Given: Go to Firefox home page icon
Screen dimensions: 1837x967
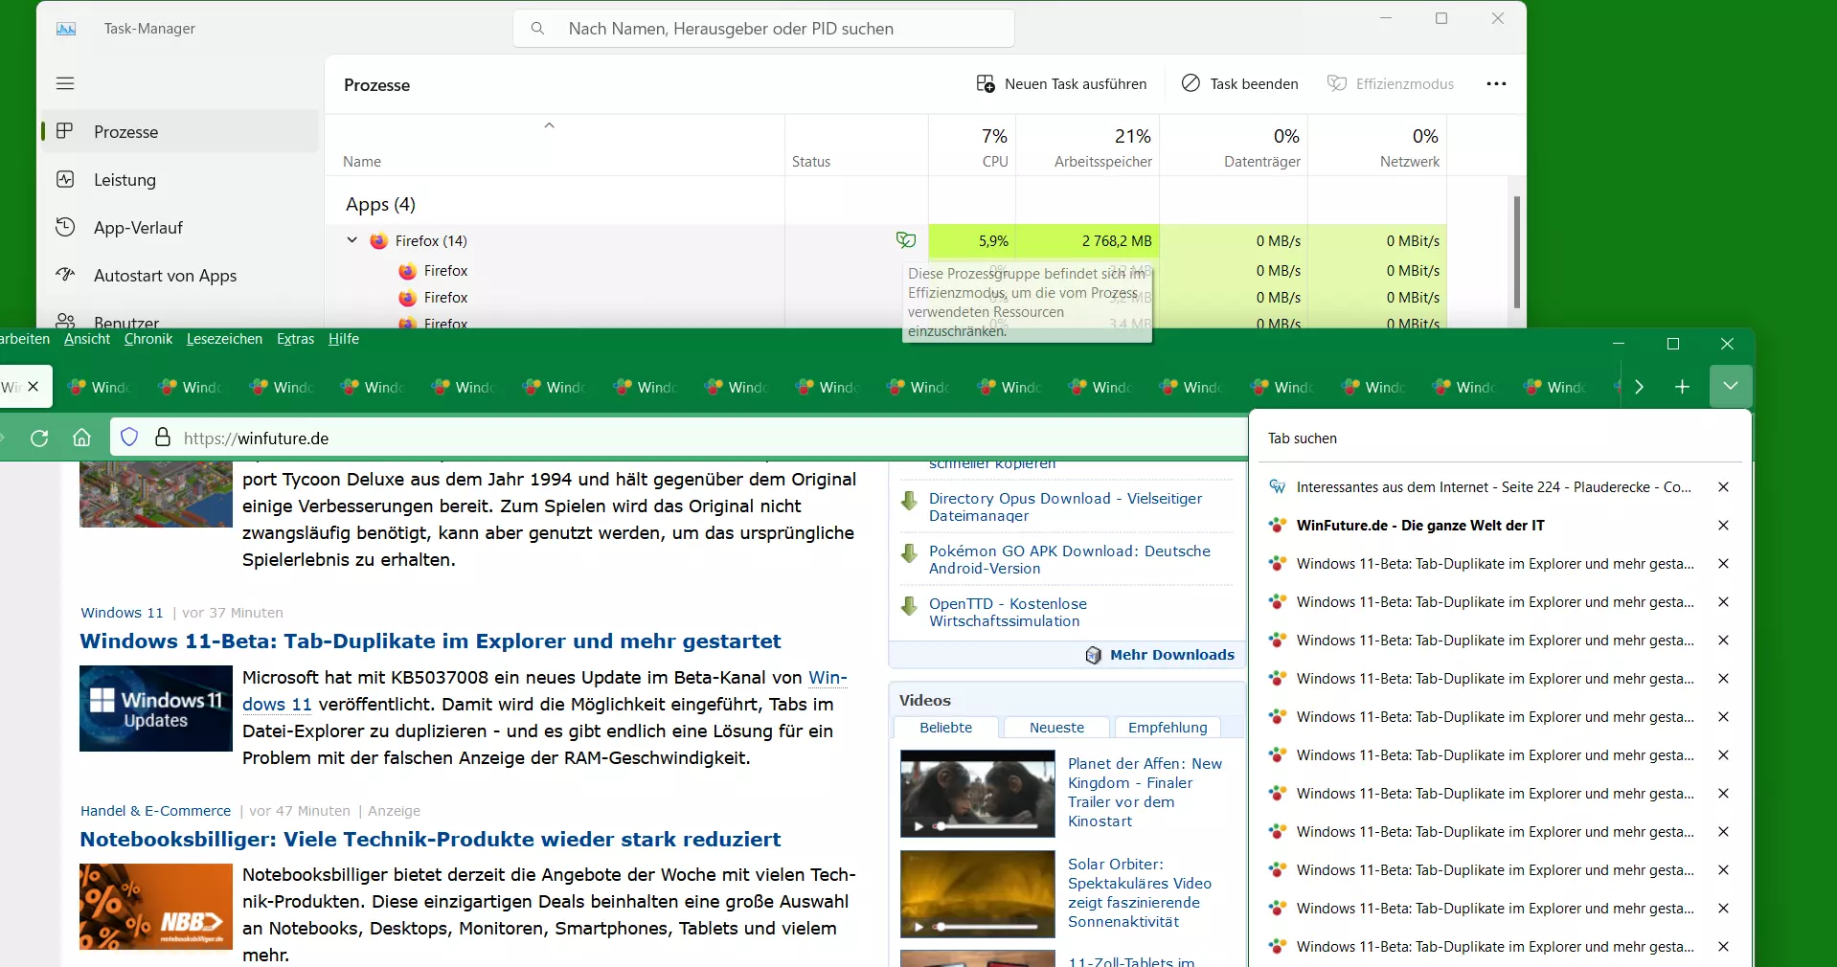Looking at the screenshot, I should pyautogui.click(x=82, y=438).
